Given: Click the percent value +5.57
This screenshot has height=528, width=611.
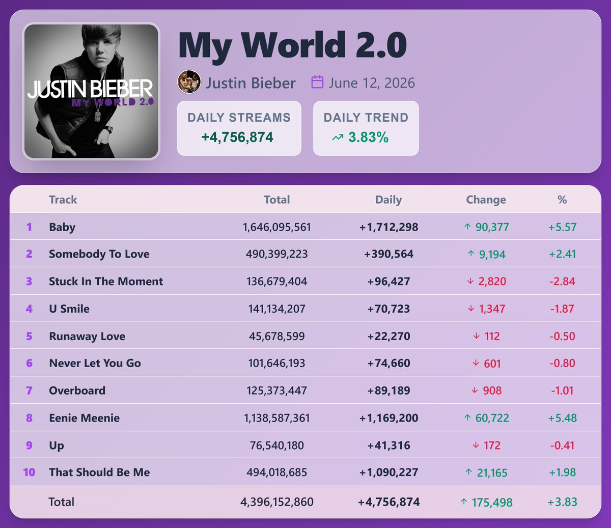Looking at the screenshot, I should (562, 227).
